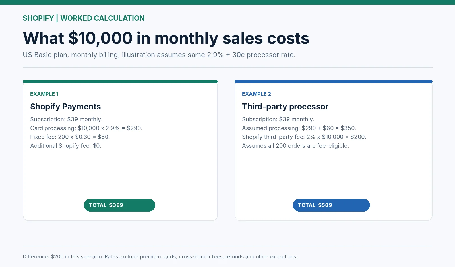Click 'Assumes all 200 orders are fee-eligible.' line
Viewport: 455px width, 267px height.
click(x=295, y=146)
